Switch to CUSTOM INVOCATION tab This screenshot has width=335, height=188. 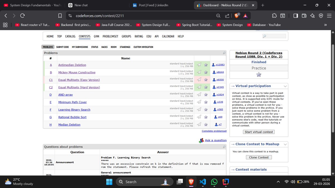pyautogui.click(x=143, y=47)
